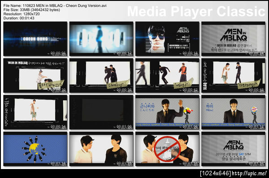Screen dimensions: 269x178
Task: Select the thumbnail at 00:01:31
Action: click(167, 149)
